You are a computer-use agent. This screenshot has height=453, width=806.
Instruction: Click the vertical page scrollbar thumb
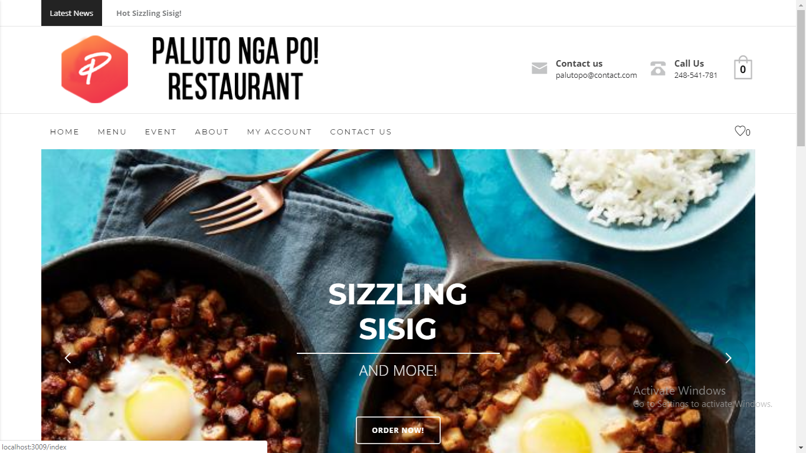pyautogui.click(x=801, y=77)
